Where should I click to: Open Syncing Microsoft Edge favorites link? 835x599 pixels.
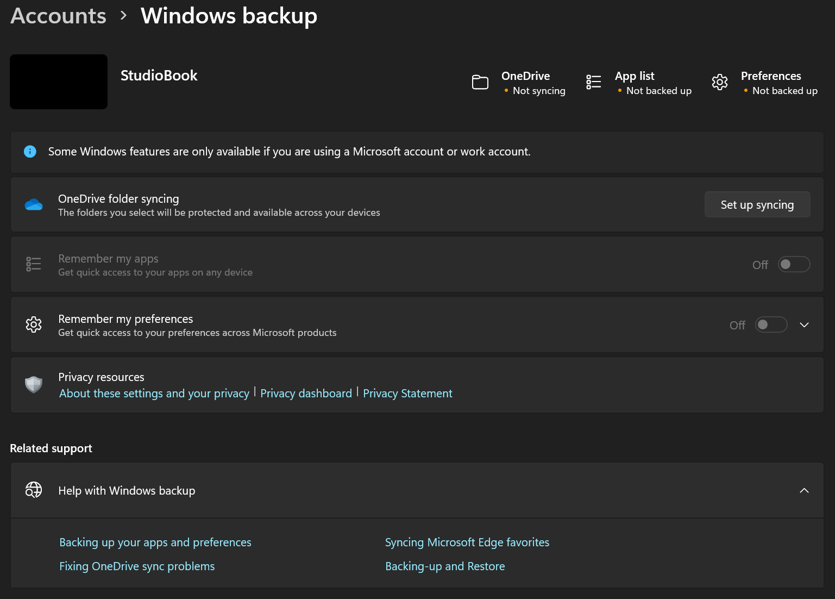tap(467, 542)
